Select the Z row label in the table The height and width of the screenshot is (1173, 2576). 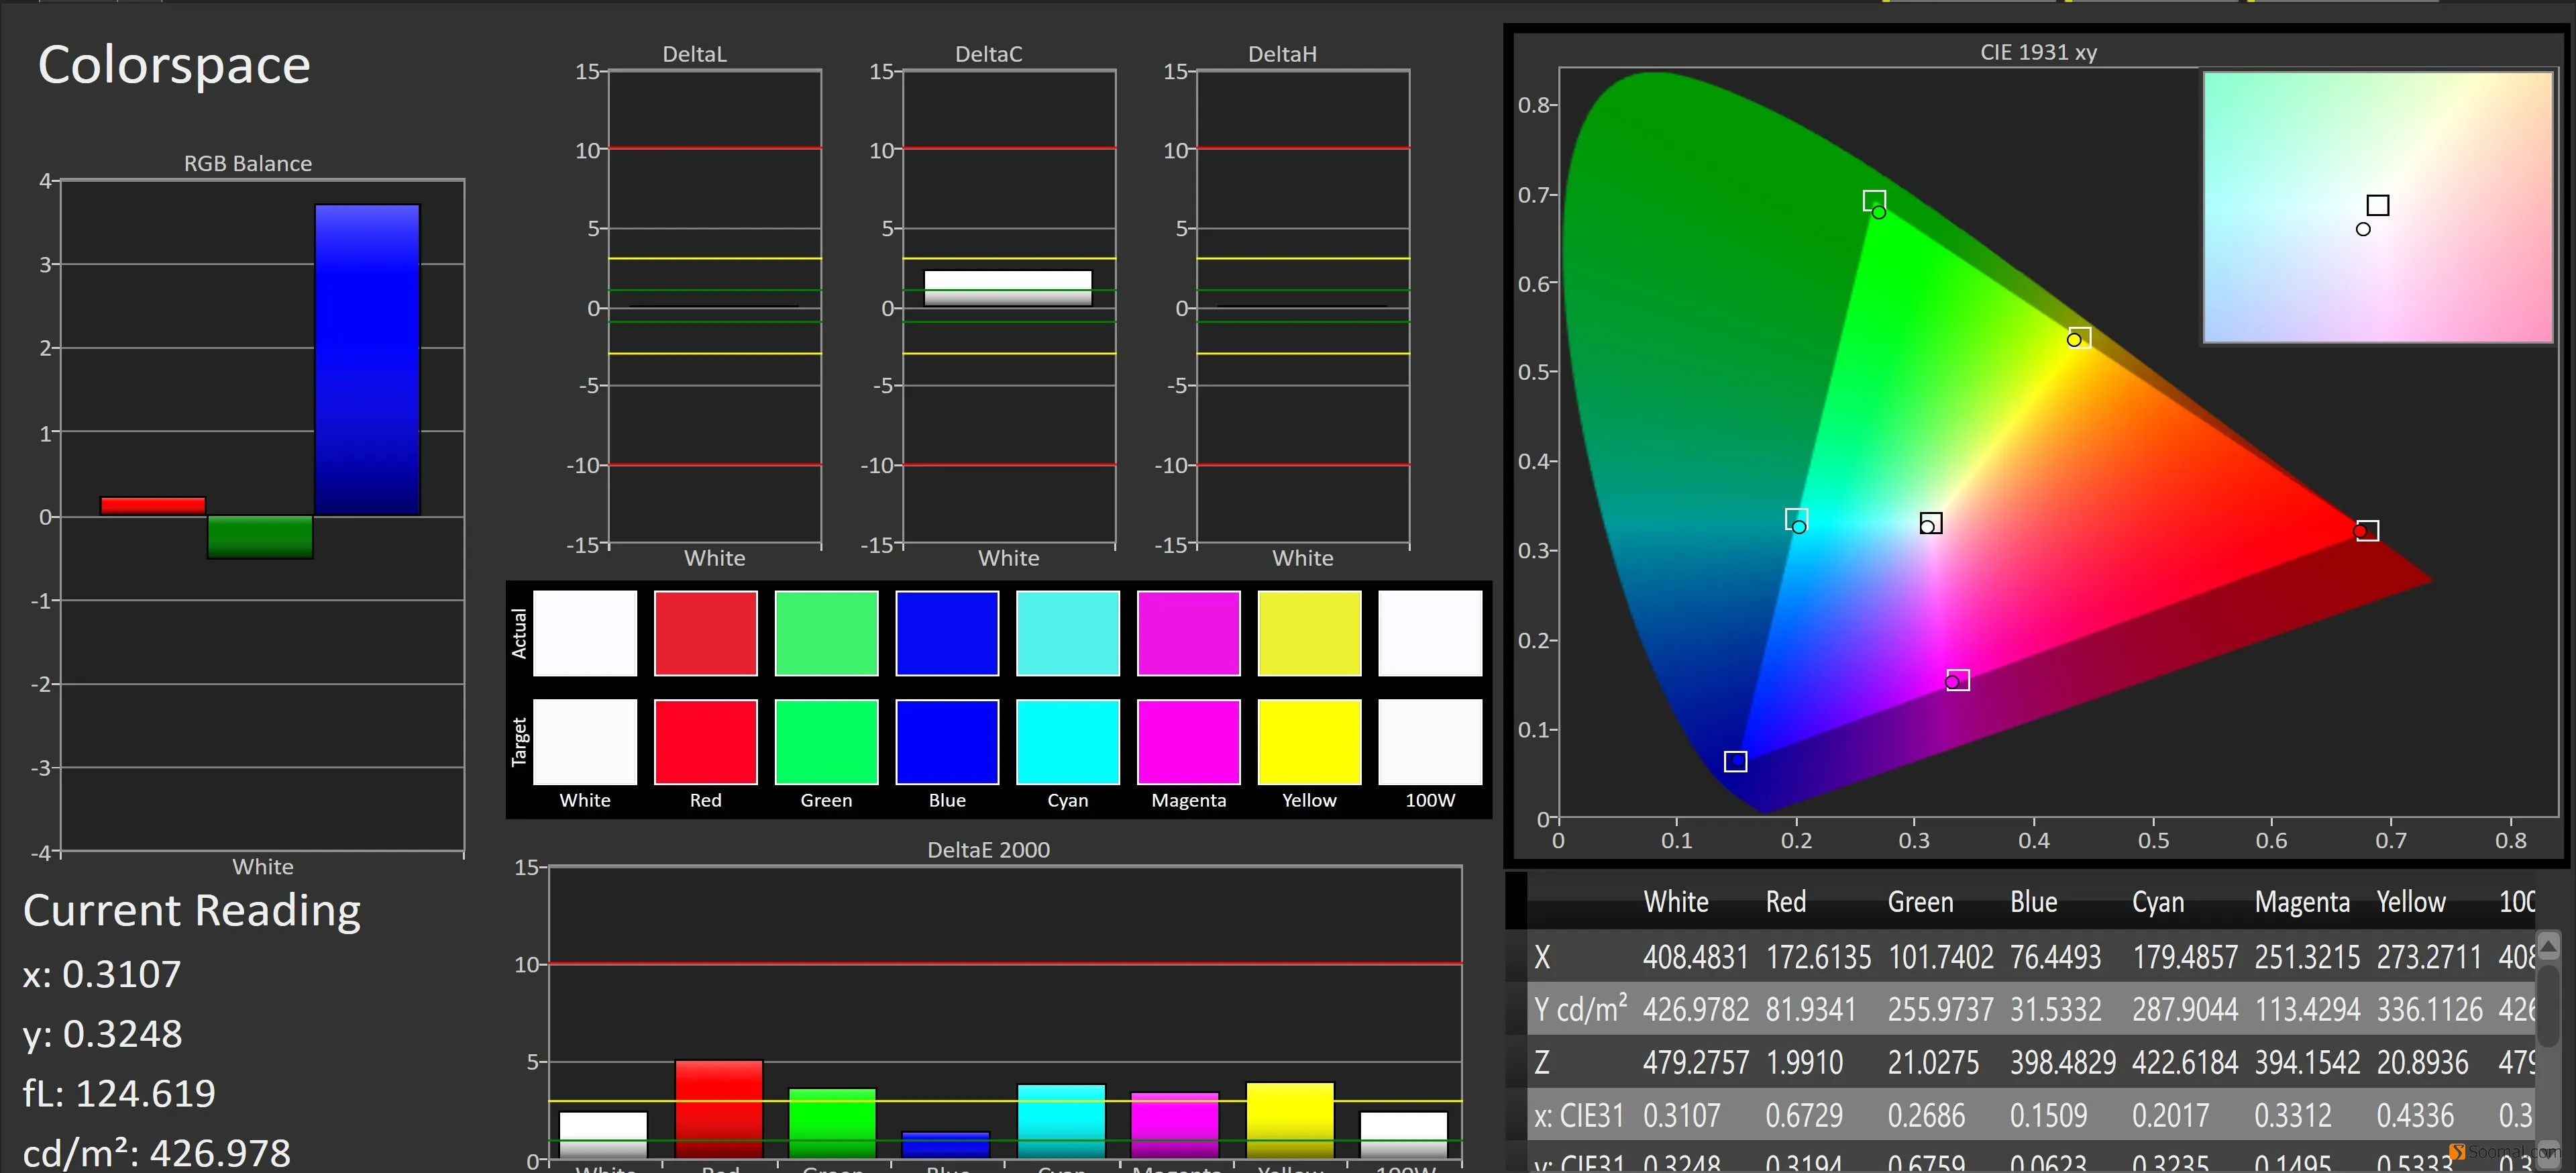(x=1542, y=1062)
